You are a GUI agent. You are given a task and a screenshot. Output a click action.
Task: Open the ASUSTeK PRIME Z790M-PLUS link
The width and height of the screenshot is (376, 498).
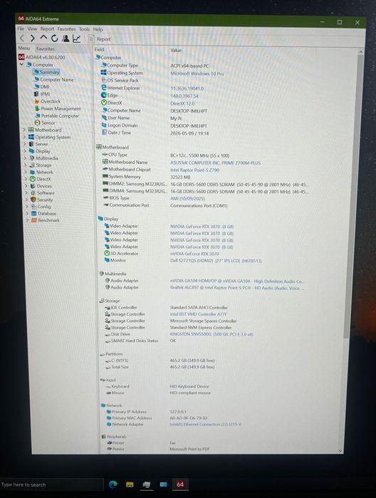[x=215, y=163]
